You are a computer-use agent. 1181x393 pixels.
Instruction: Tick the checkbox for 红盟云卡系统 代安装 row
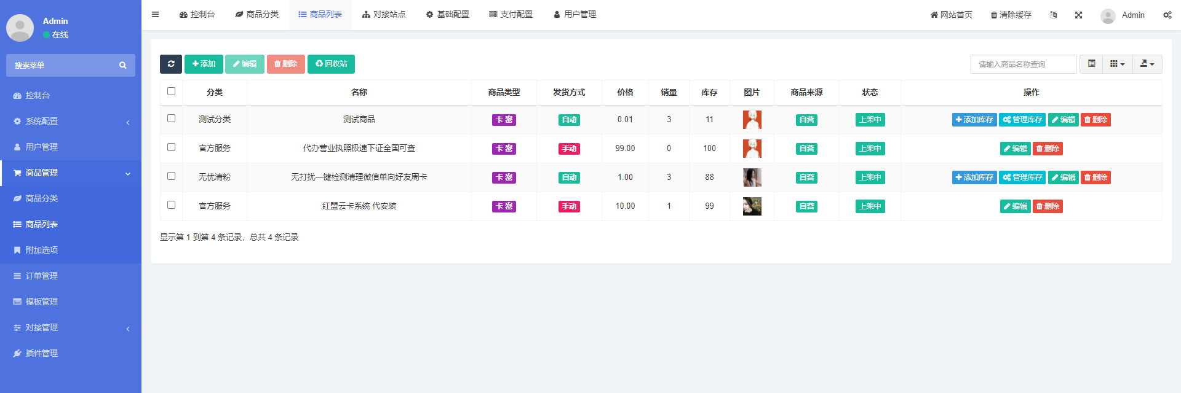[172, 205]
